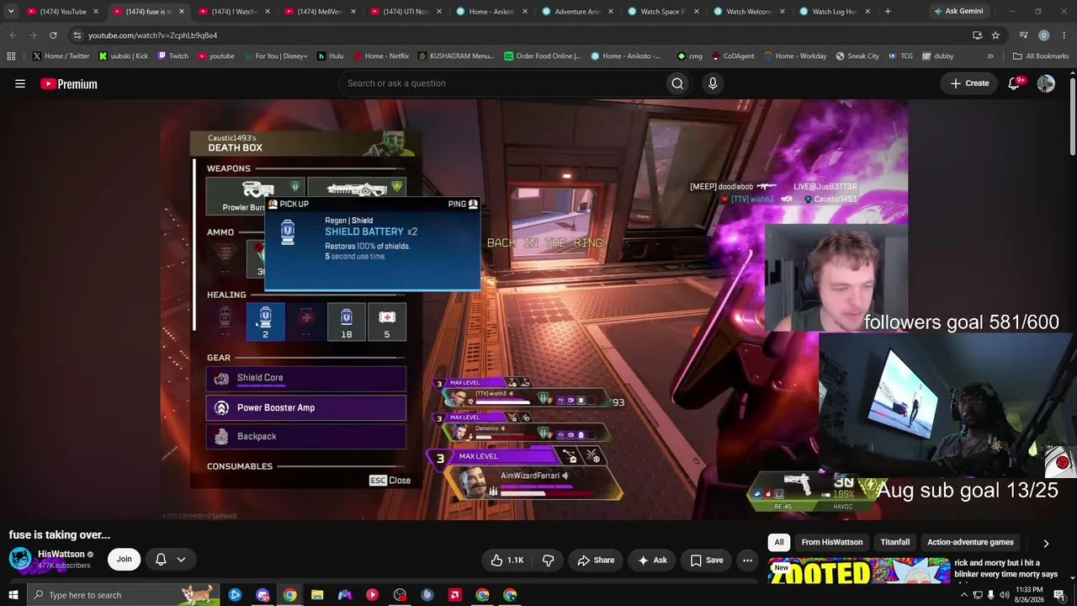1077x606 pixels.
Task: Like the video with thumbs up
Action: point(507,560)
